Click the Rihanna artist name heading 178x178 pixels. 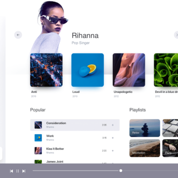[x=85, y=36]
